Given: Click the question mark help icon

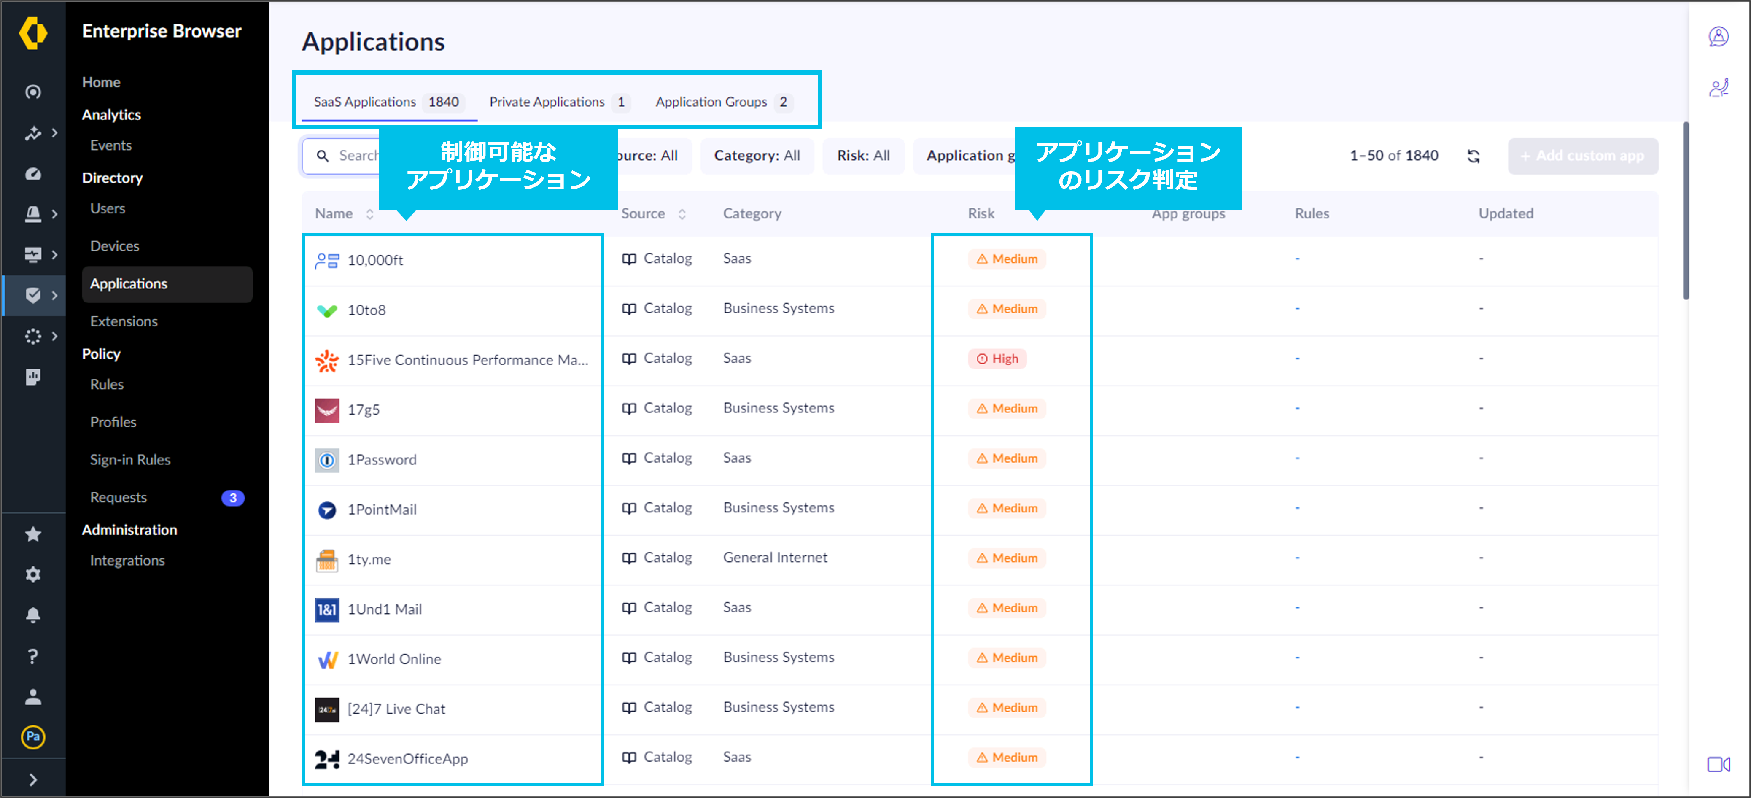Looking at the screenshot, I should [x=32, y=656].
